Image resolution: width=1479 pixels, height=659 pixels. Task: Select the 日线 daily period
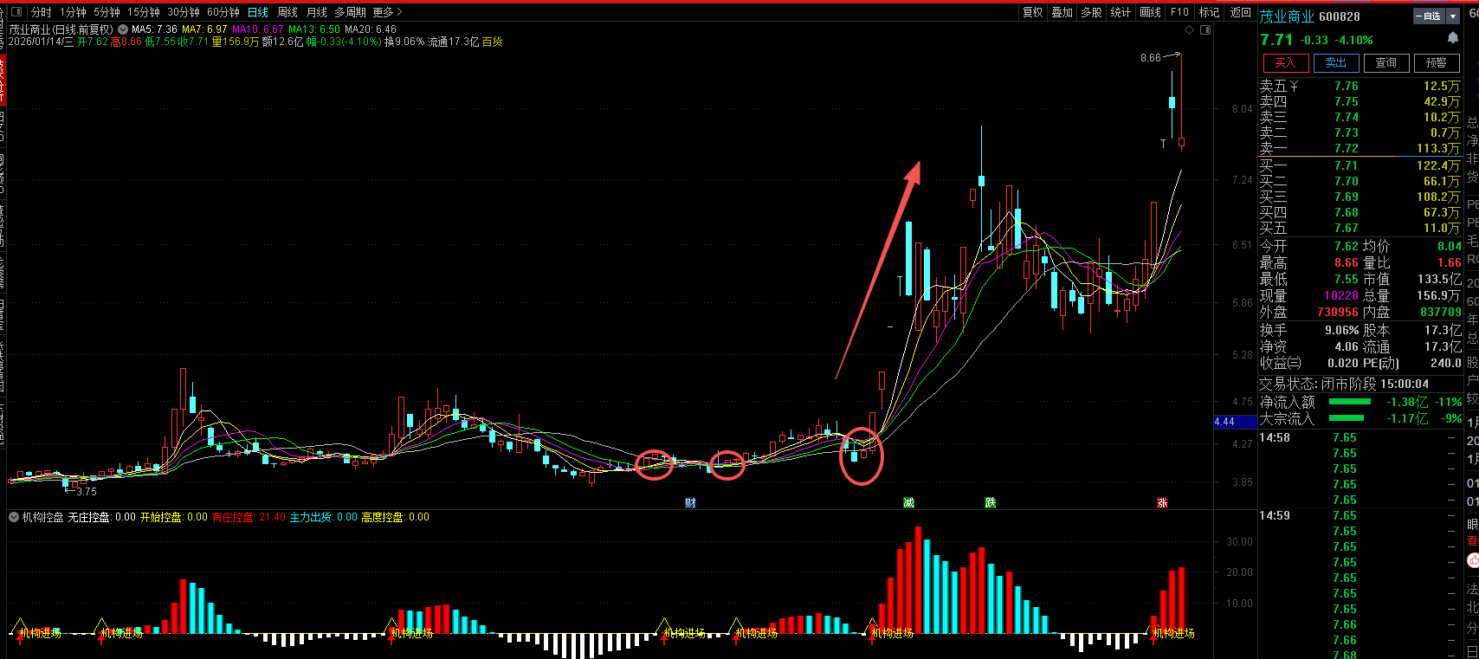coord(257,12)
